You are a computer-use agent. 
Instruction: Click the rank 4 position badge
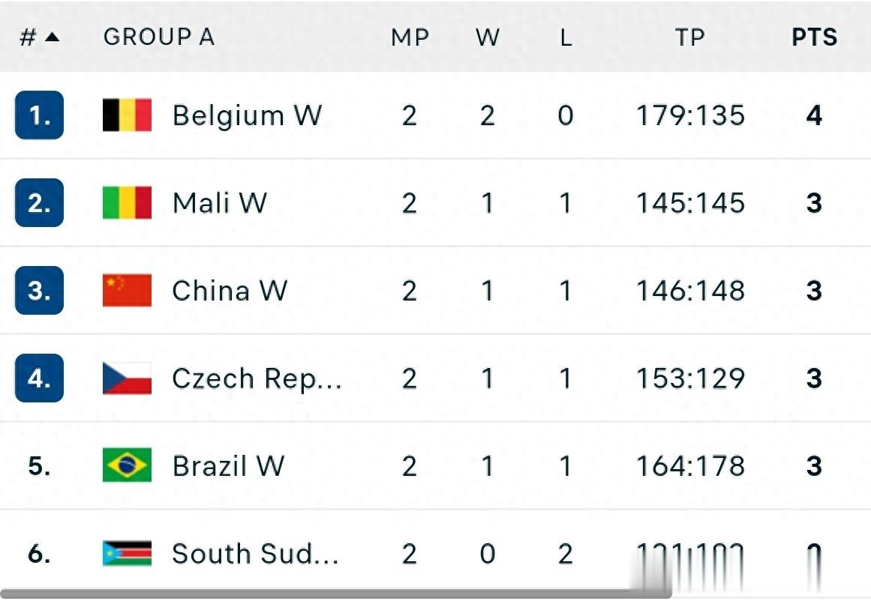coord(39,378)
